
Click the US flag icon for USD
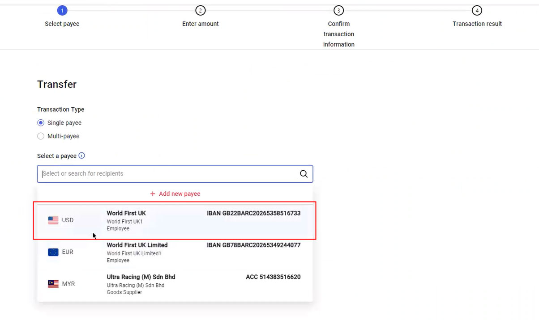[x=53, y=220]
